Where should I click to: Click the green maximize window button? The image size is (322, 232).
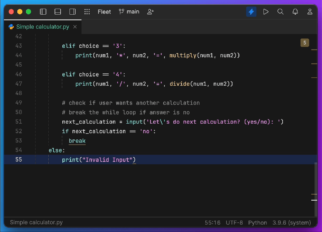(29, 12)
